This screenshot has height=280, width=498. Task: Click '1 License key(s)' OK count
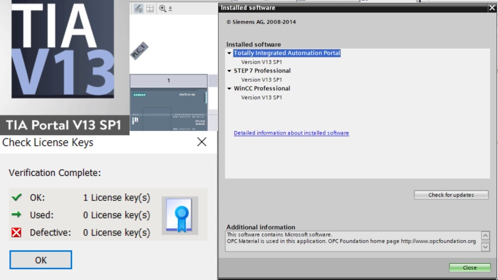point(116,198)
